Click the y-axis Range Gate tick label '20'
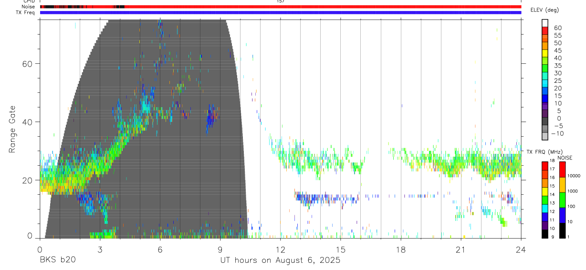 [x=28, y=180]
